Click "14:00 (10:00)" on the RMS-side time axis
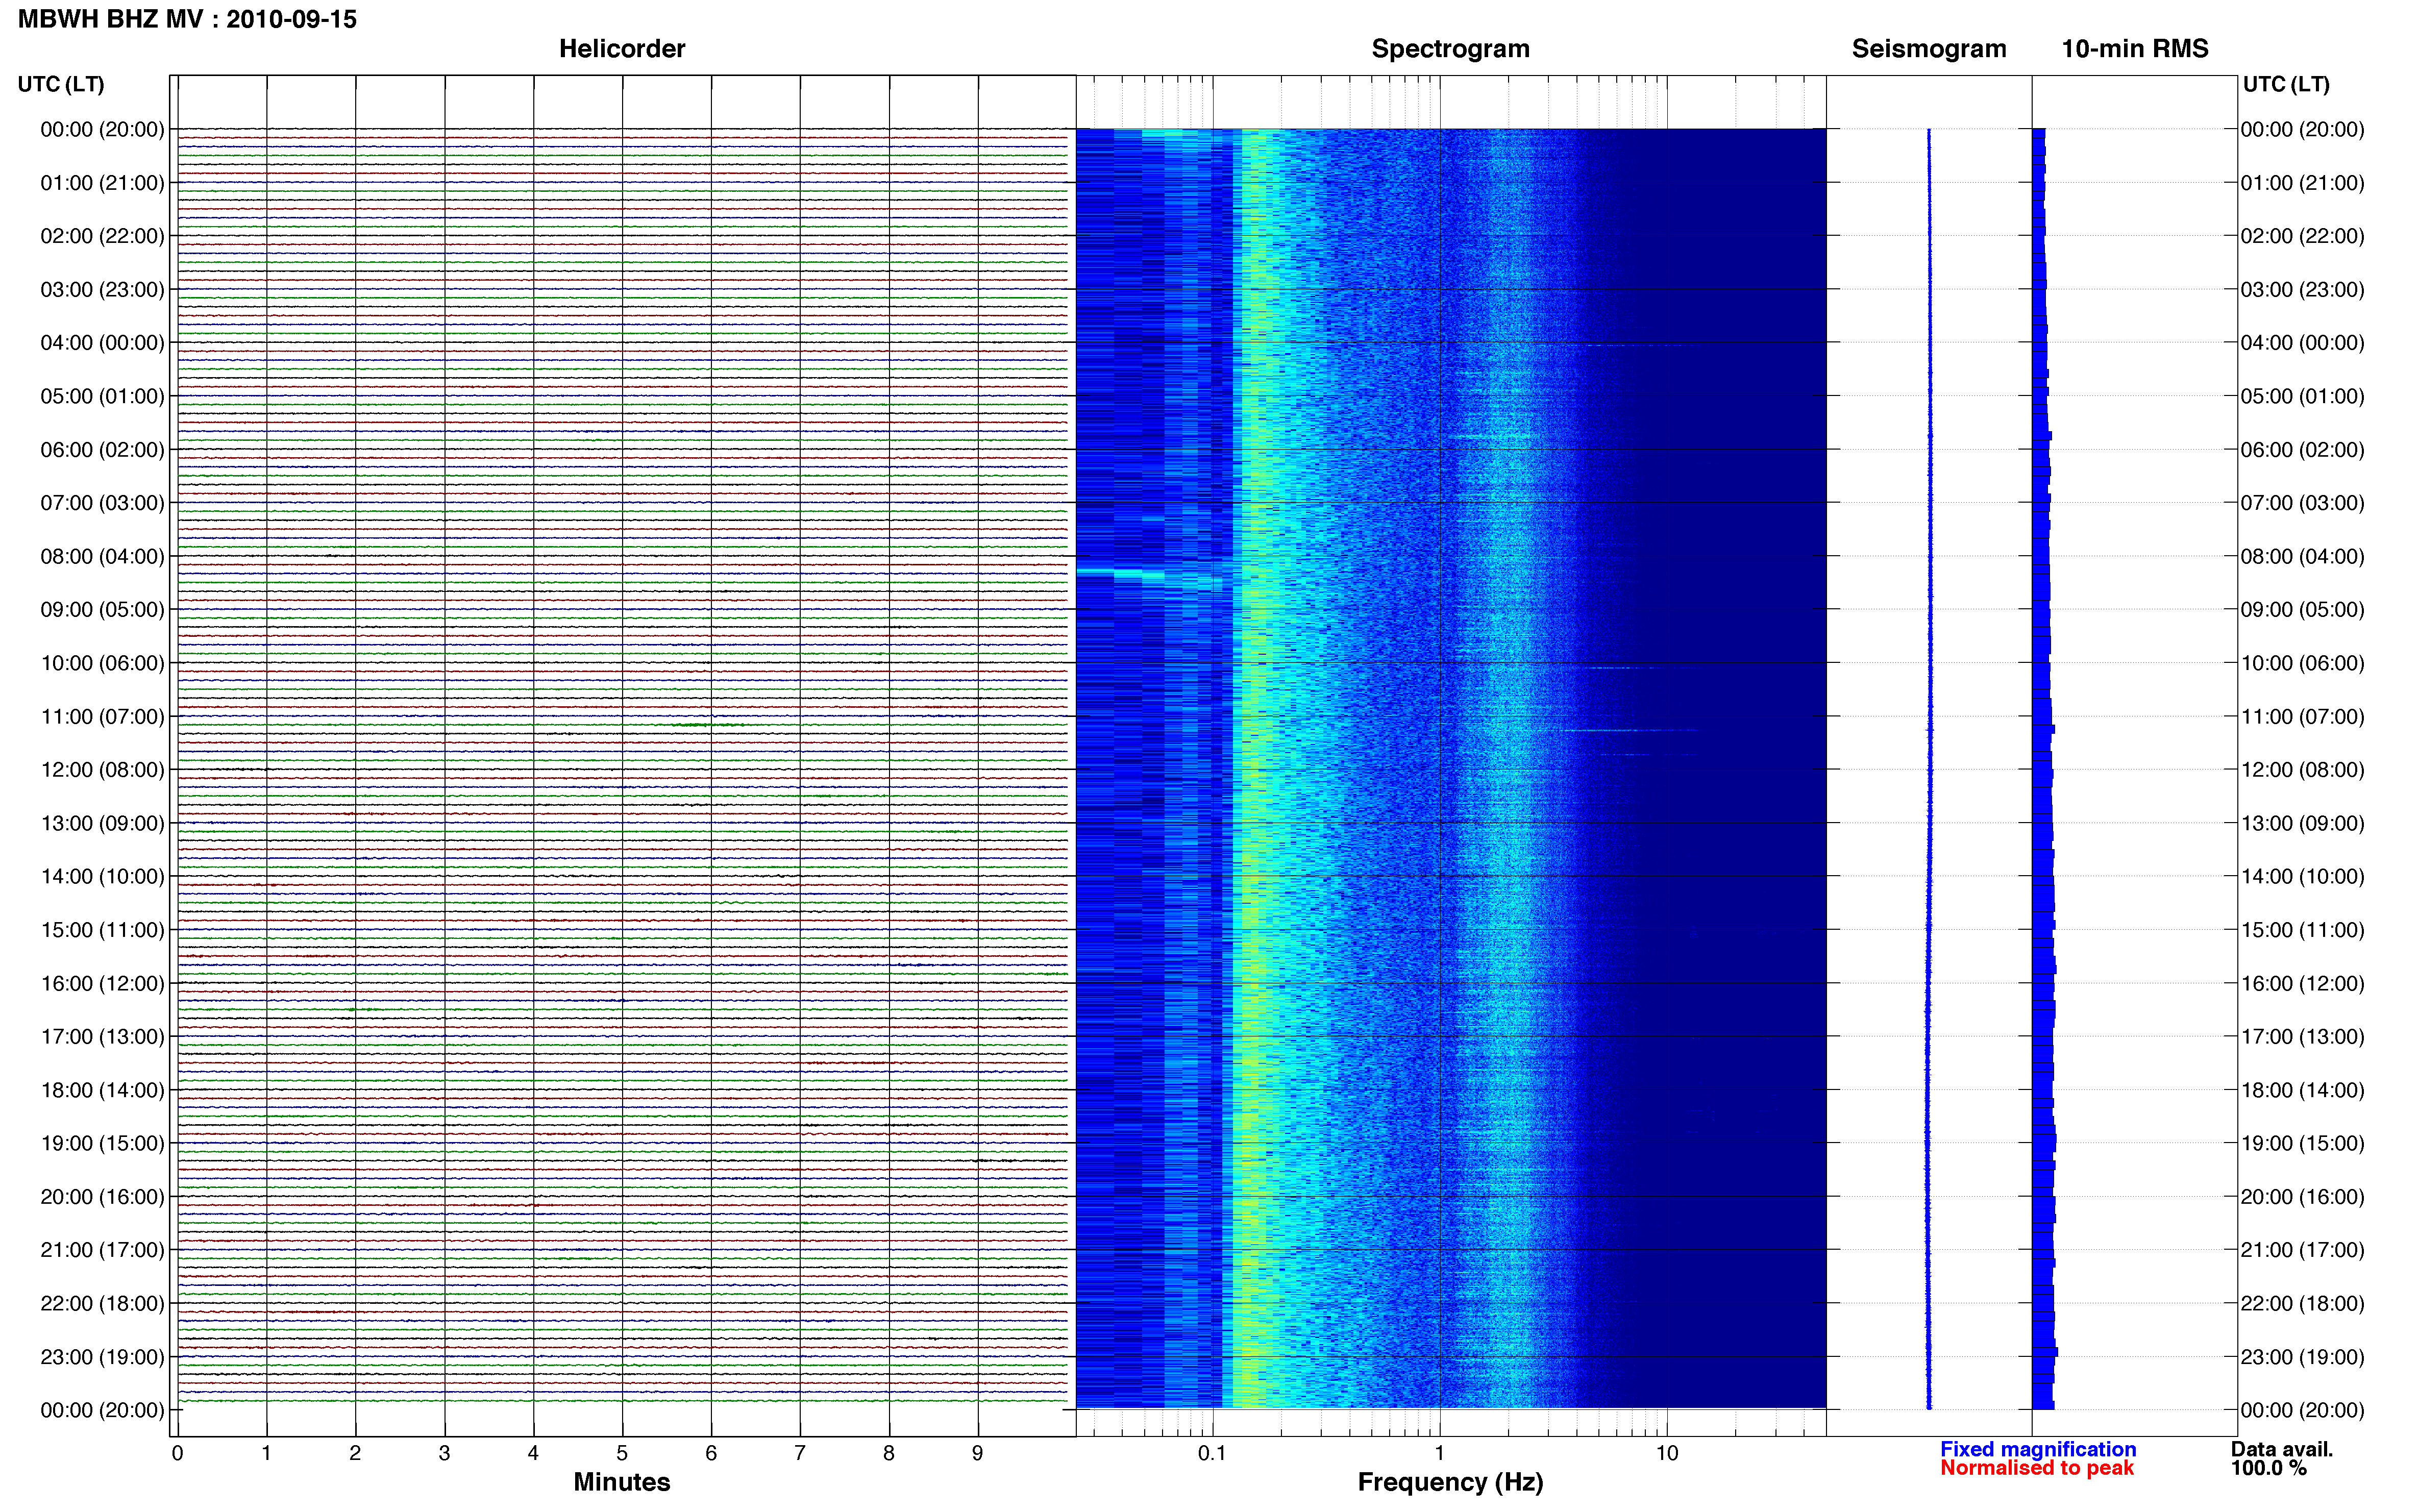2419x1512 pixels. tap(2302, 877)
